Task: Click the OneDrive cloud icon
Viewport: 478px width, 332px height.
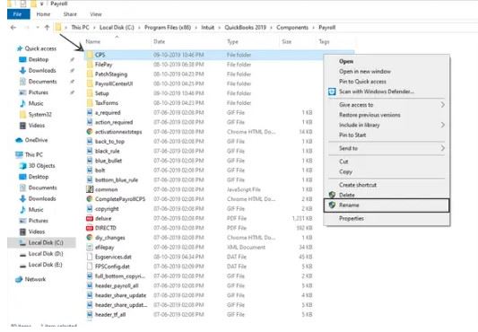Action: click(19, 140)
